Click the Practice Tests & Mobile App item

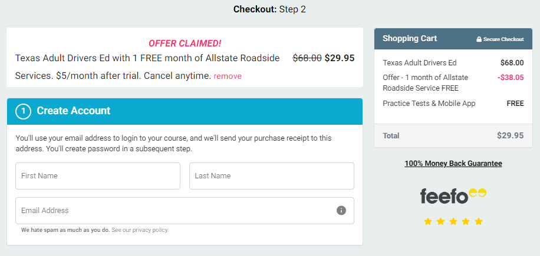[x=453, y=104]
